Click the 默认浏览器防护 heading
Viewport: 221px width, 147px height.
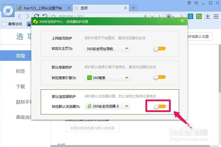click(64, 96)
